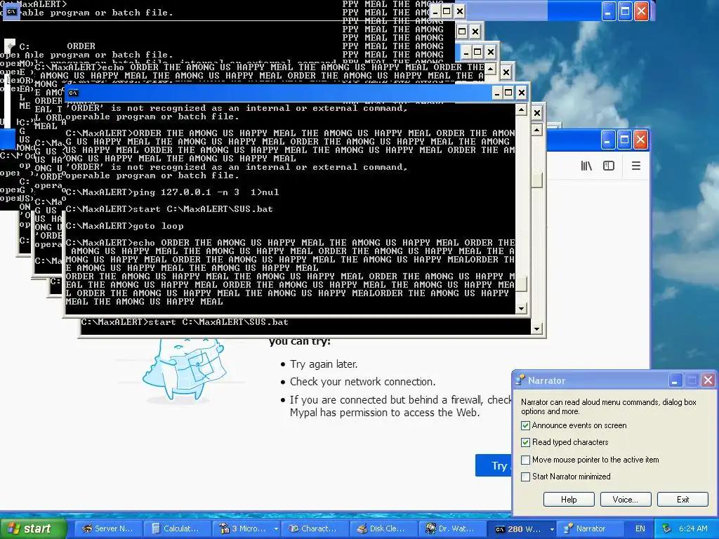Image resolution: width=719 pixels, height=539 pixels.
Task: Close the Mypal browser window
Action: coord(641,140)
